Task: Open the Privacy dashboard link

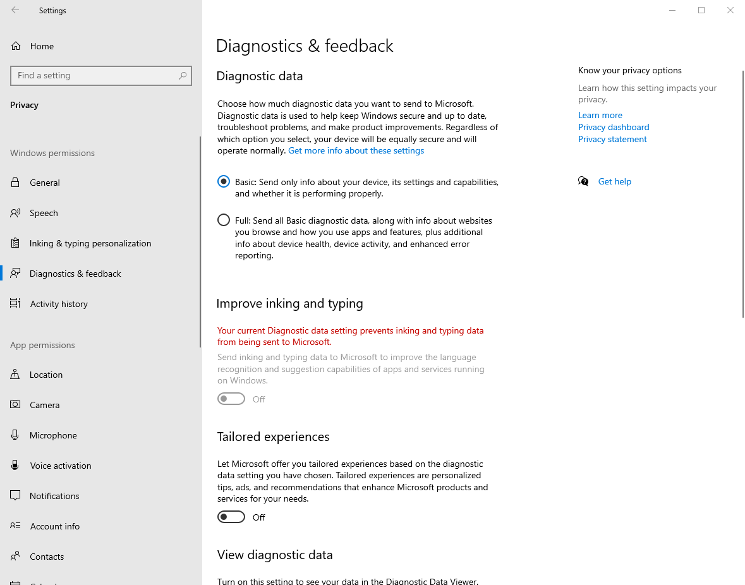Action: pos(614,127)
